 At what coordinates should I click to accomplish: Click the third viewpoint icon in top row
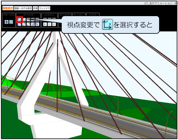point(28,20)
